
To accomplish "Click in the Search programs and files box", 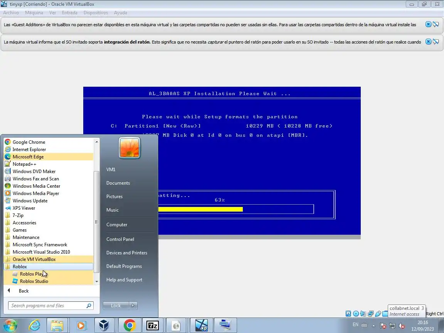I will tap(51, 306).
